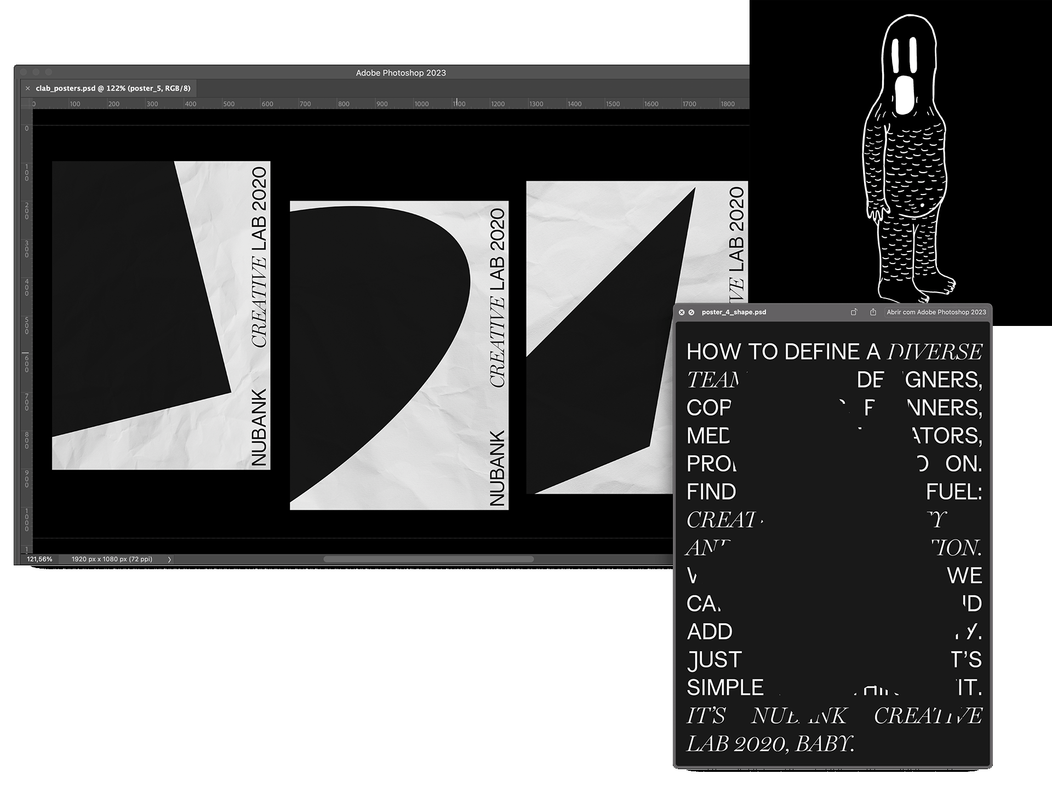The height and width of the screenshot is (802, 1052).
Task: Click the ruler origin corner box
Action: click(x=26, y=104)
